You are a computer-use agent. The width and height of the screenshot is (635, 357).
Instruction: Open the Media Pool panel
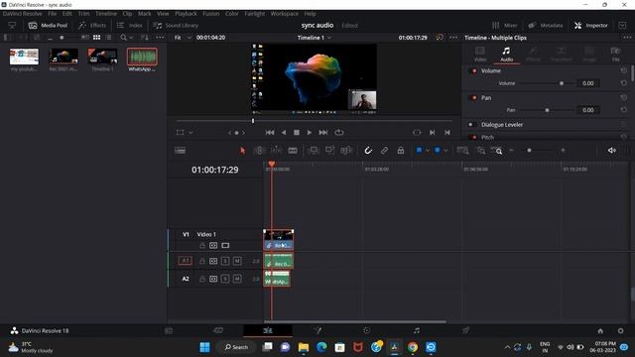pos(48,25)
